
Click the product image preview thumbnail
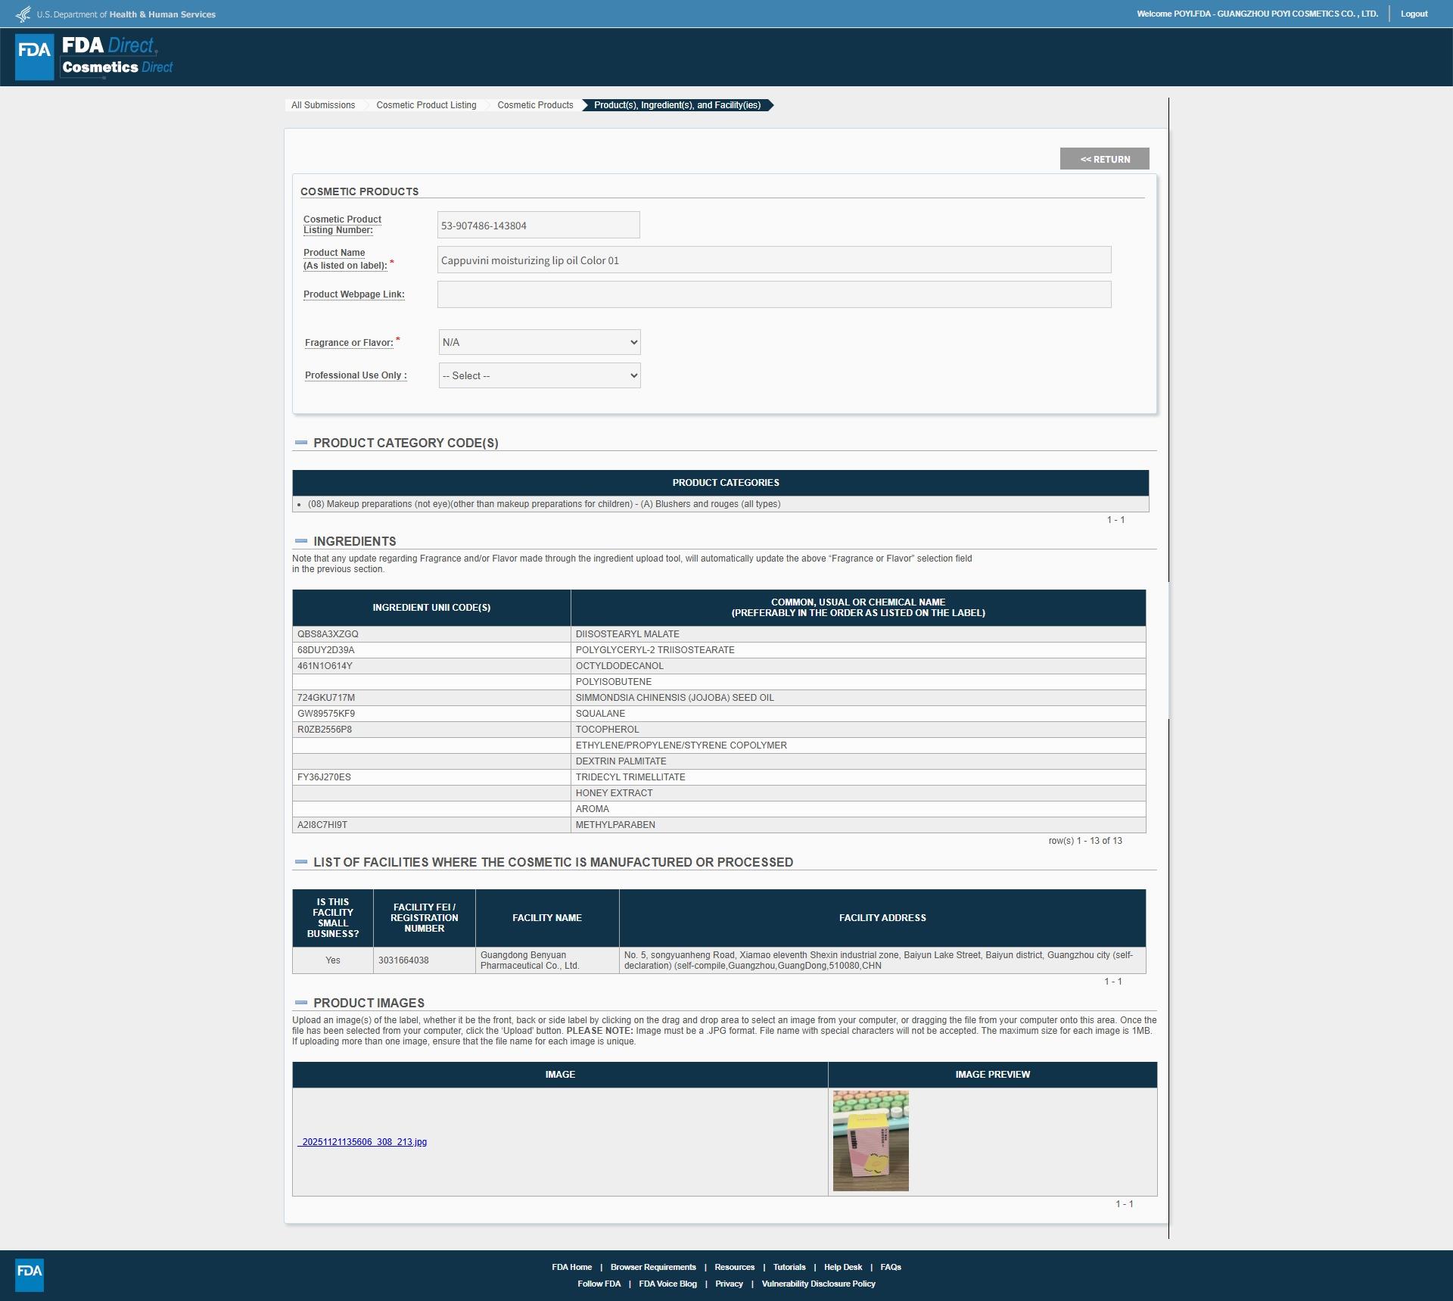(x=870, y=1141)
